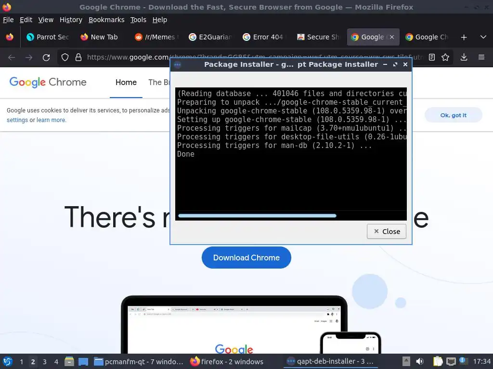Switch to workspace 3
Viewport: 493px width, 369px height.
tap(45, 362)
